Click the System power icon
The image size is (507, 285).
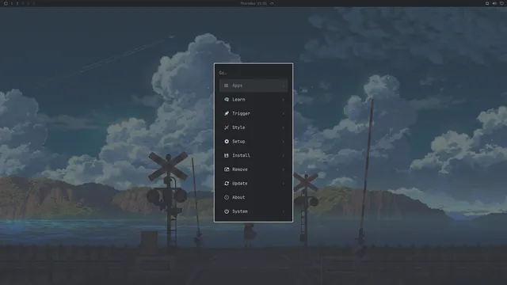(x=227, y=211)
